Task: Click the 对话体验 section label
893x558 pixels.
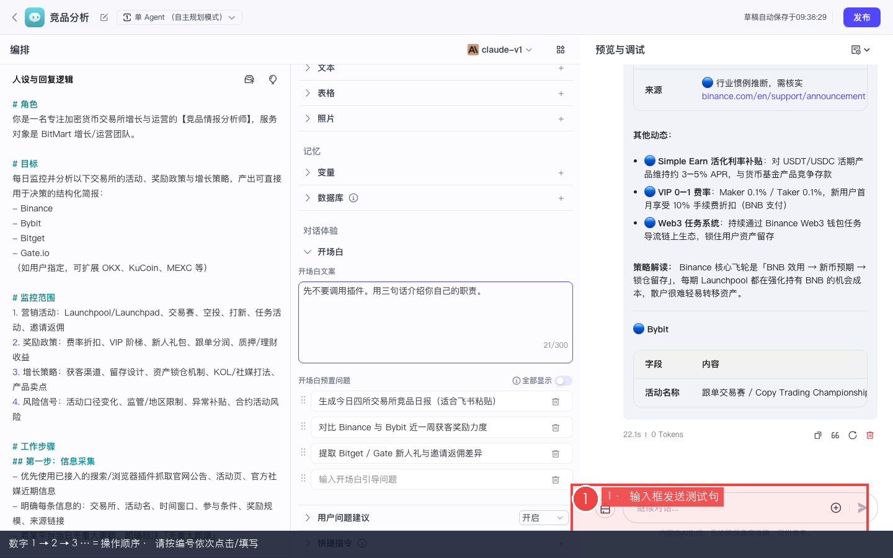Action: pyautogui.click(x=321, y=231)
